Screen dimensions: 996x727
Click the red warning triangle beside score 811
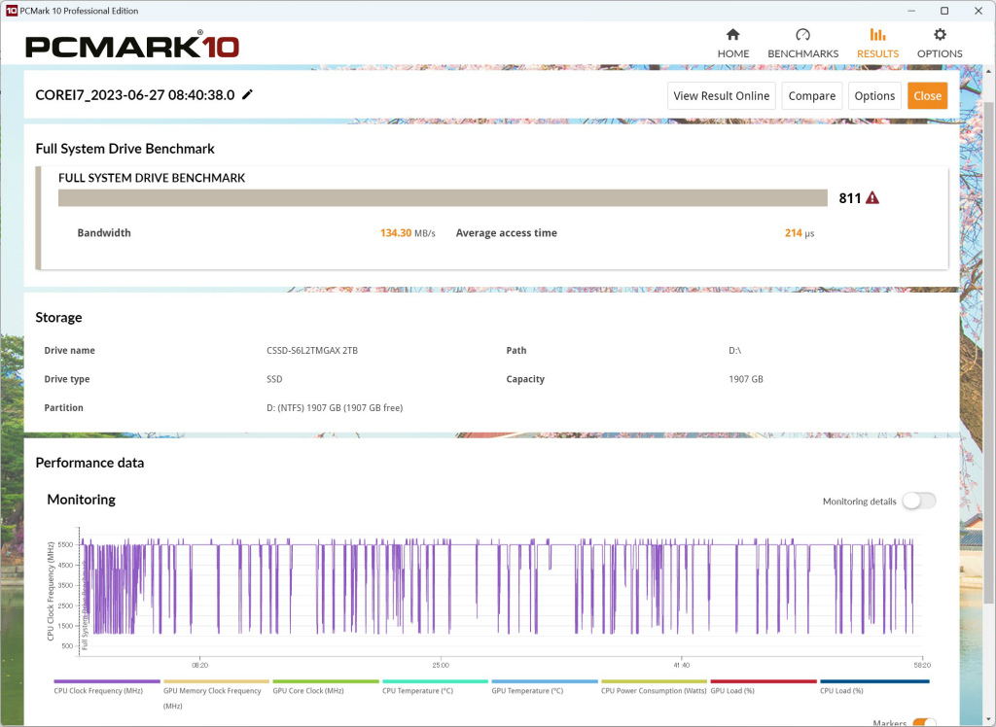(x=872, y=198)
